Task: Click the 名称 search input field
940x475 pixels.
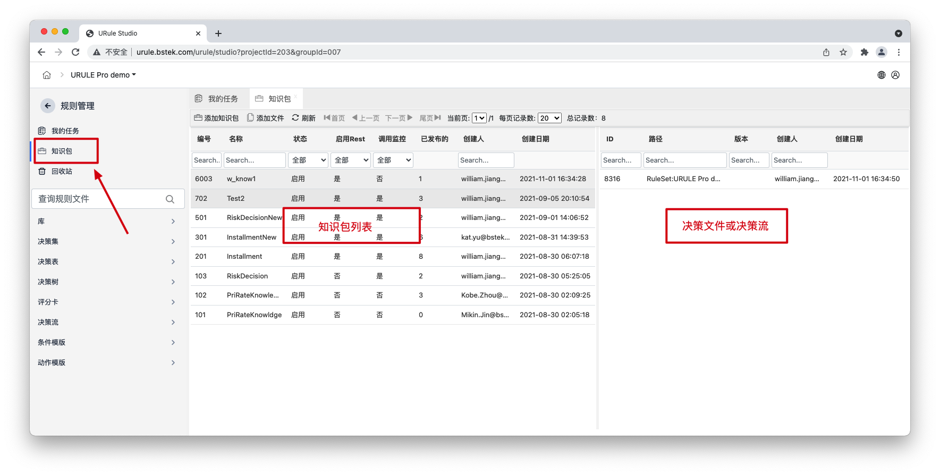Action: pyautogui.click(x=255, y=160)
